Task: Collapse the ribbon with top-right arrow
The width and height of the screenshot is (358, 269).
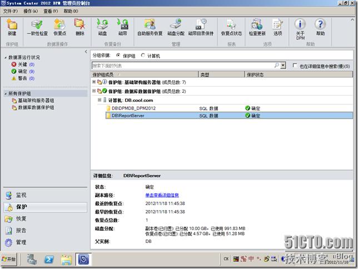Action: [x=352, y=21]
